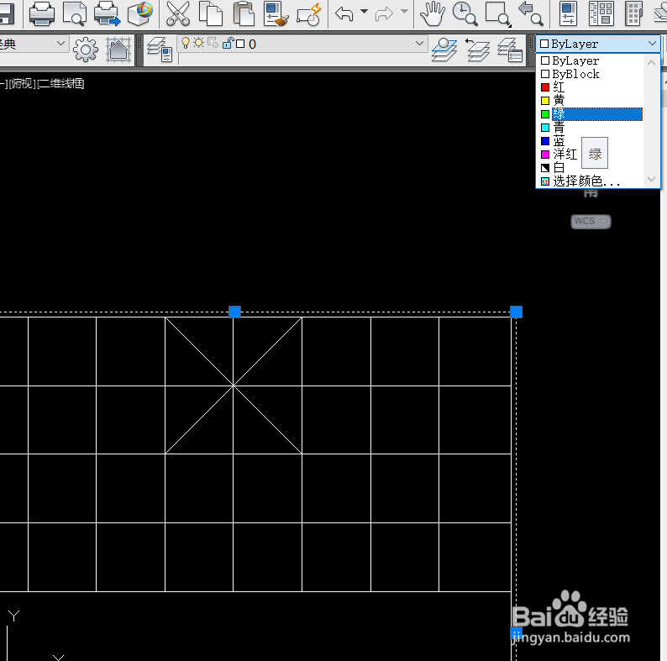
Task: Click Make Object's Layer Current icon
Action: pos(444,50)
